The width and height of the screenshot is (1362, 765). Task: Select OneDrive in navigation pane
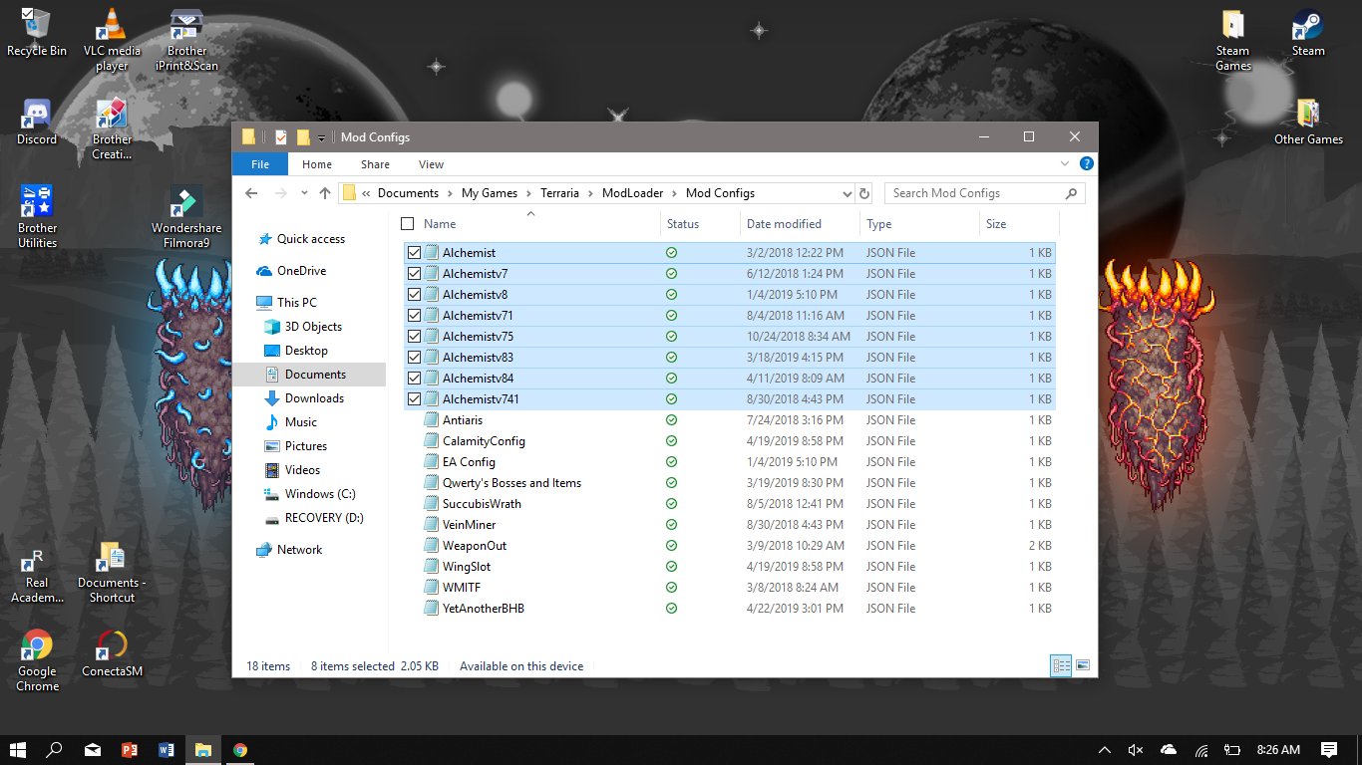tap(291, 271)
